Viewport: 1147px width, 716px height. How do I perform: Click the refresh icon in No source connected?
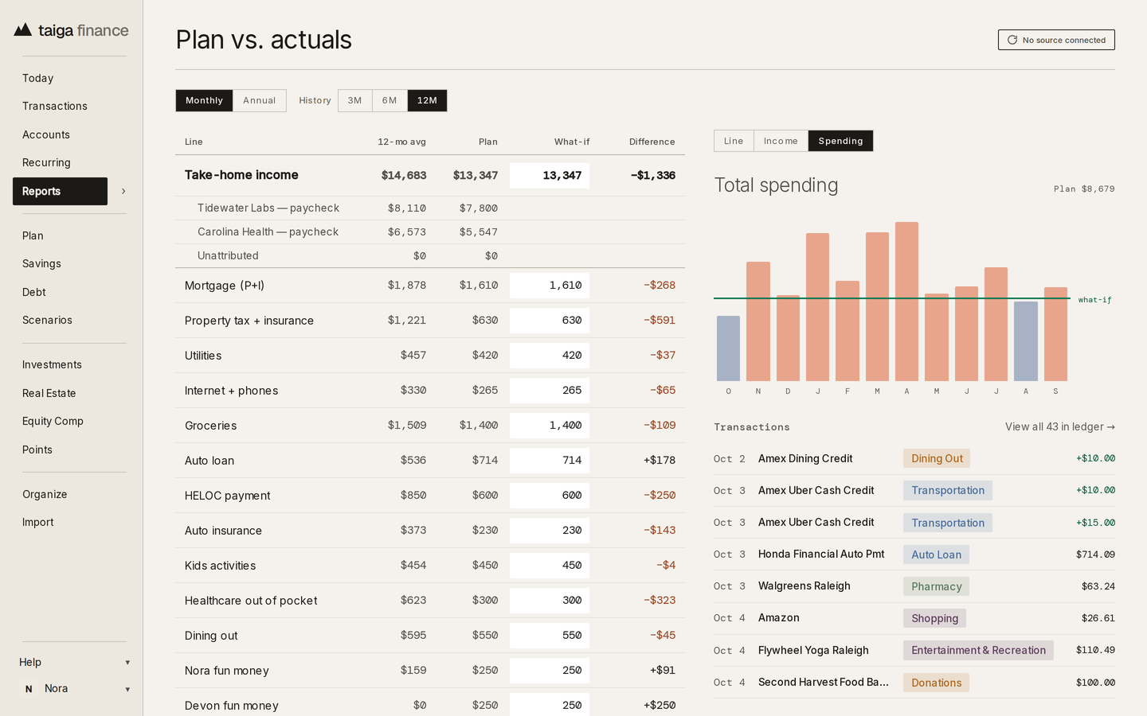coord(1012,40)
